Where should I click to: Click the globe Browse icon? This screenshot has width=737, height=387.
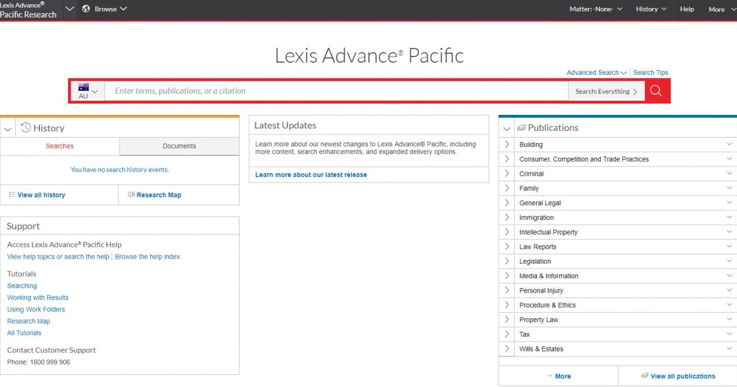(x=86, y=9)
